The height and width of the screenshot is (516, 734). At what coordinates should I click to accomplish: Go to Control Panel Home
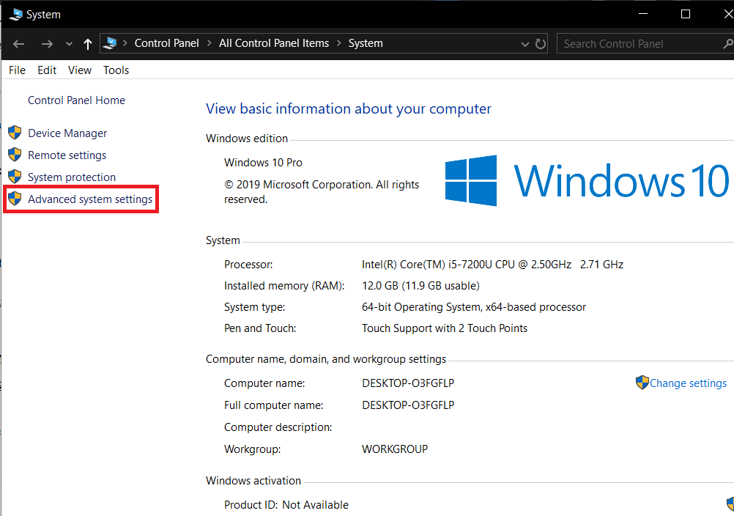76,100
